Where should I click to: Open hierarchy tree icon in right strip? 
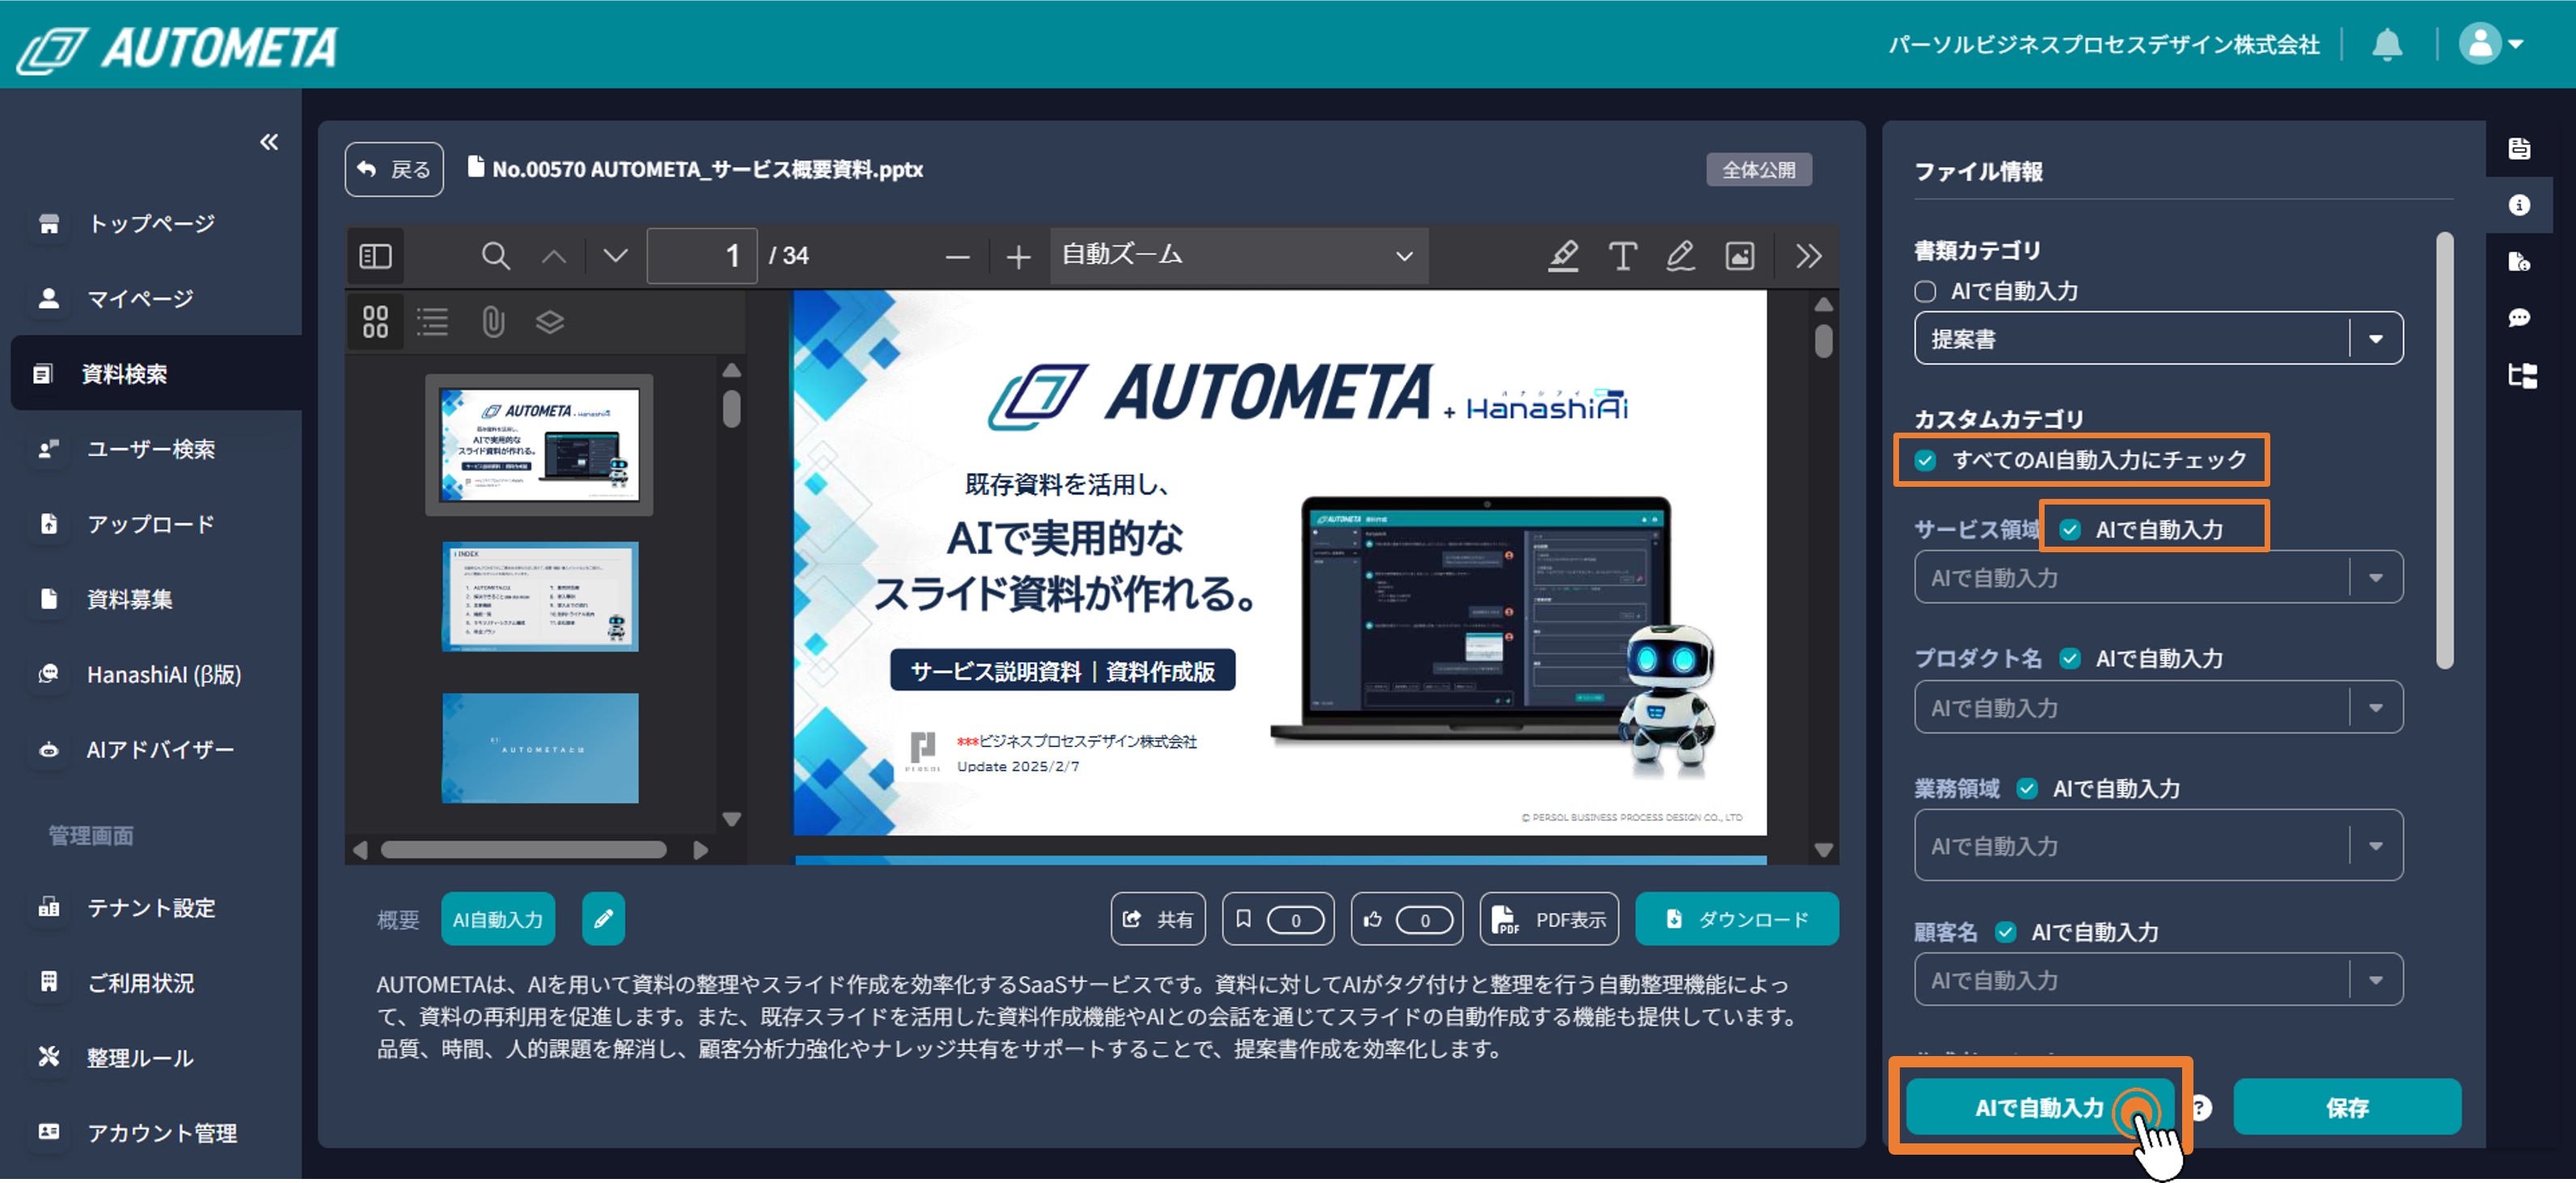coord(2522,376)
